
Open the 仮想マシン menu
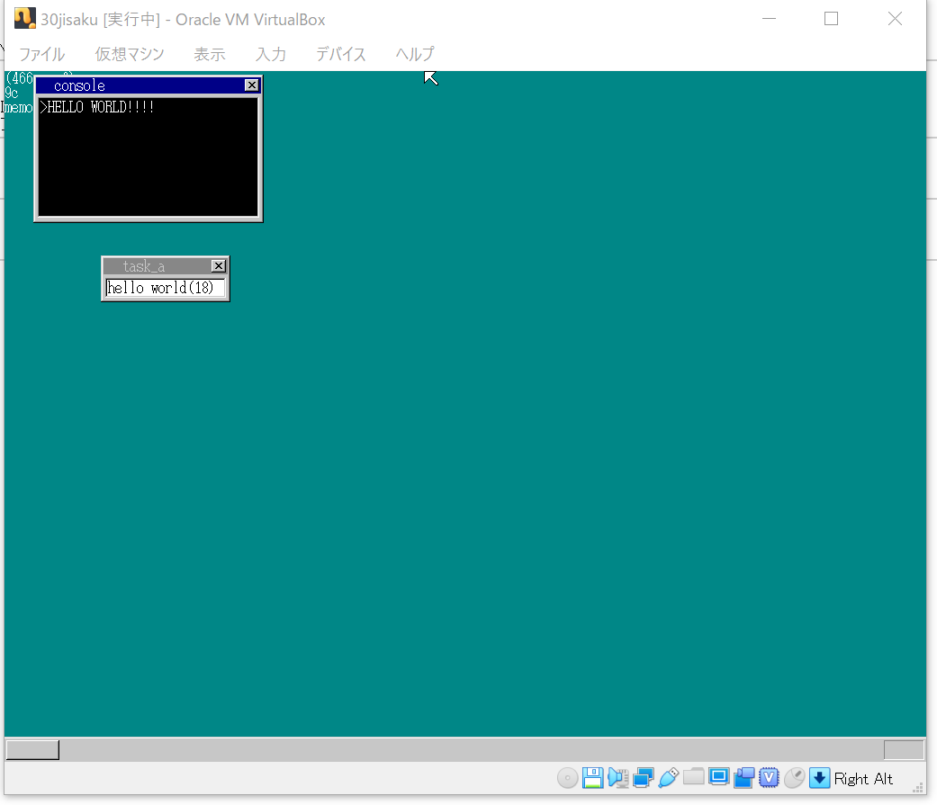point(129,54)
